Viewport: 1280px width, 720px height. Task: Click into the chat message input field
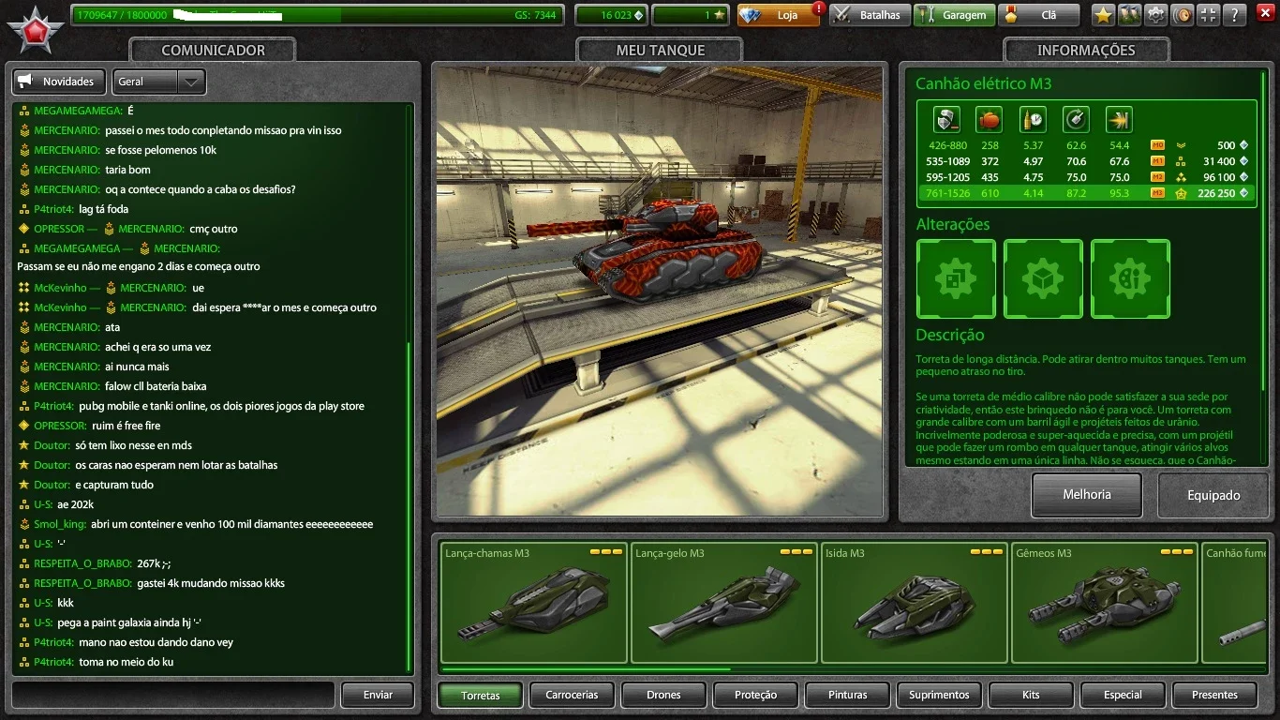click(x=173, y=695)
